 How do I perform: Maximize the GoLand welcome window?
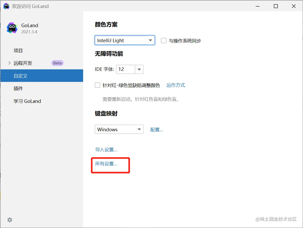[276, 6]
